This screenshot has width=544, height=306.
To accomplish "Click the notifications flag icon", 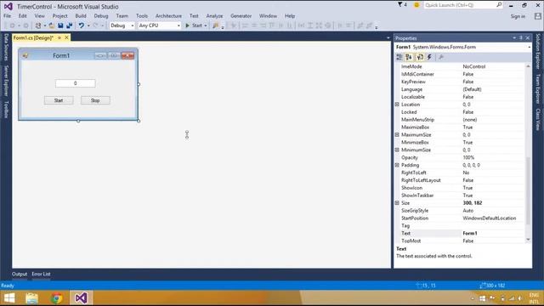I will tap(400, 5).
